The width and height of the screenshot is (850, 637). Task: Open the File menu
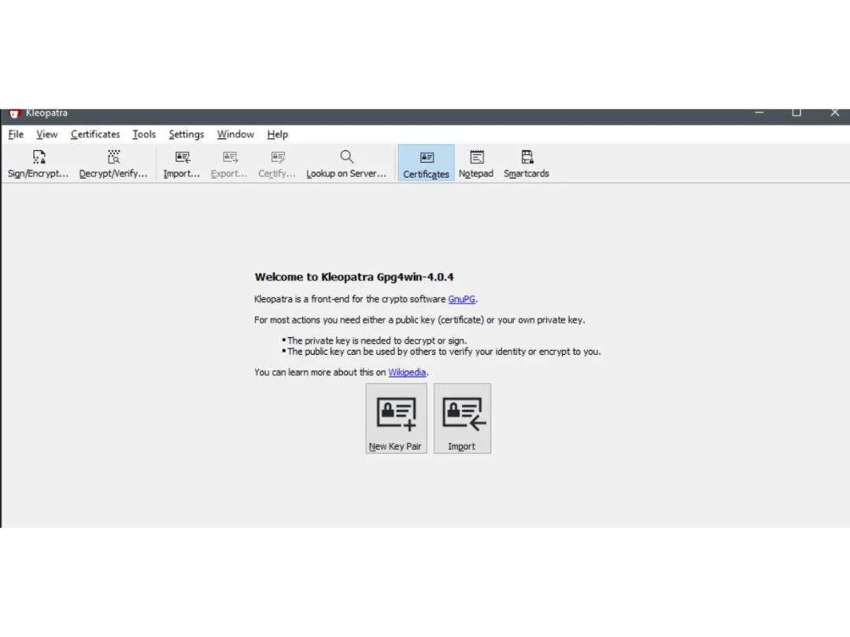15,134
